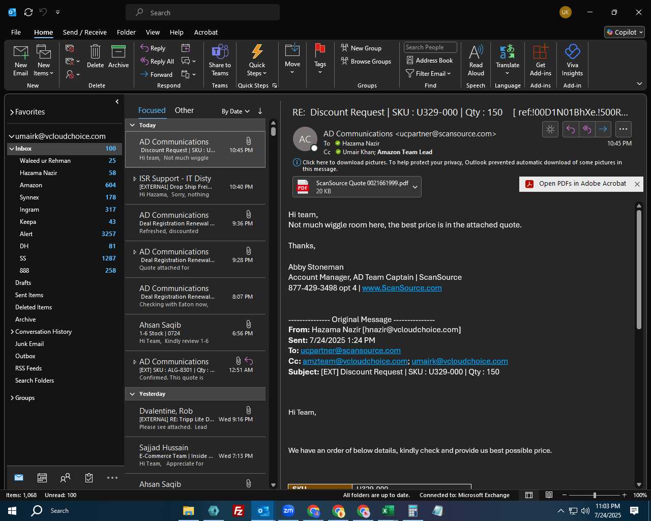This screenshot has height=521, width=651.
Task: Click Open PDFs in Adobe Acrobat
Action: [576, 184]
